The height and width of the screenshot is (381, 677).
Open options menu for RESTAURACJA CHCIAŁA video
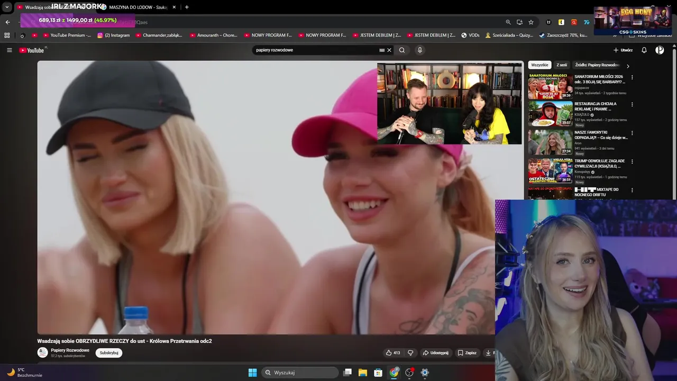[x=632, y=105]
